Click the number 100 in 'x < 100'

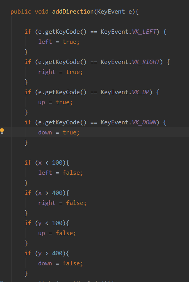coord(57,163)
